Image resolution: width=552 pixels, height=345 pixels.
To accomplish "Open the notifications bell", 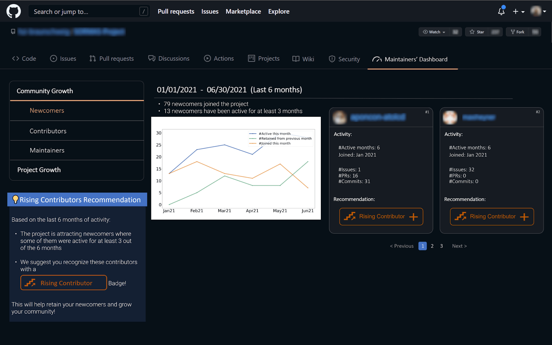I will (x=501, y=11).
